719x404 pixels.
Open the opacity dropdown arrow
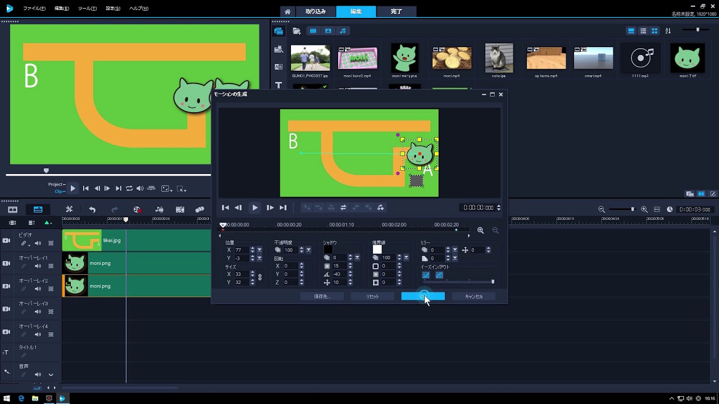pos(308,250)
